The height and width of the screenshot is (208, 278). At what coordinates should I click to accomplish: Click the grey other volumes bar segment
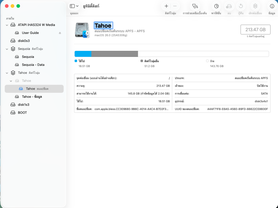(x=115, y=54)
